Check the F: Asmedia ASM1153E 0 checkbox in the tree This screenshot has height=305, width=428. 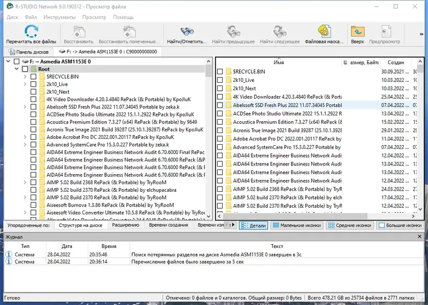[17, 61]
